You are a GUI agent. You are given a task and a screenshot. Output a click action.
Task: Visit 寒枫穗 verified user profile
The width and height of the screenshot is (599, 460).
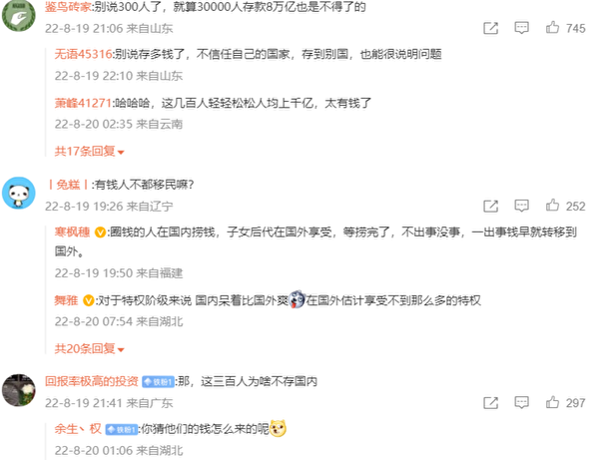72,232
